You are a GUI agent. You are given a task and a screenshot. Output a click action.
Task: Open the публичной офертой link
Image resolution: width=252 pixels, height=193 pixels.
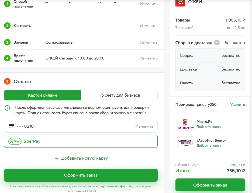(116, 186)
